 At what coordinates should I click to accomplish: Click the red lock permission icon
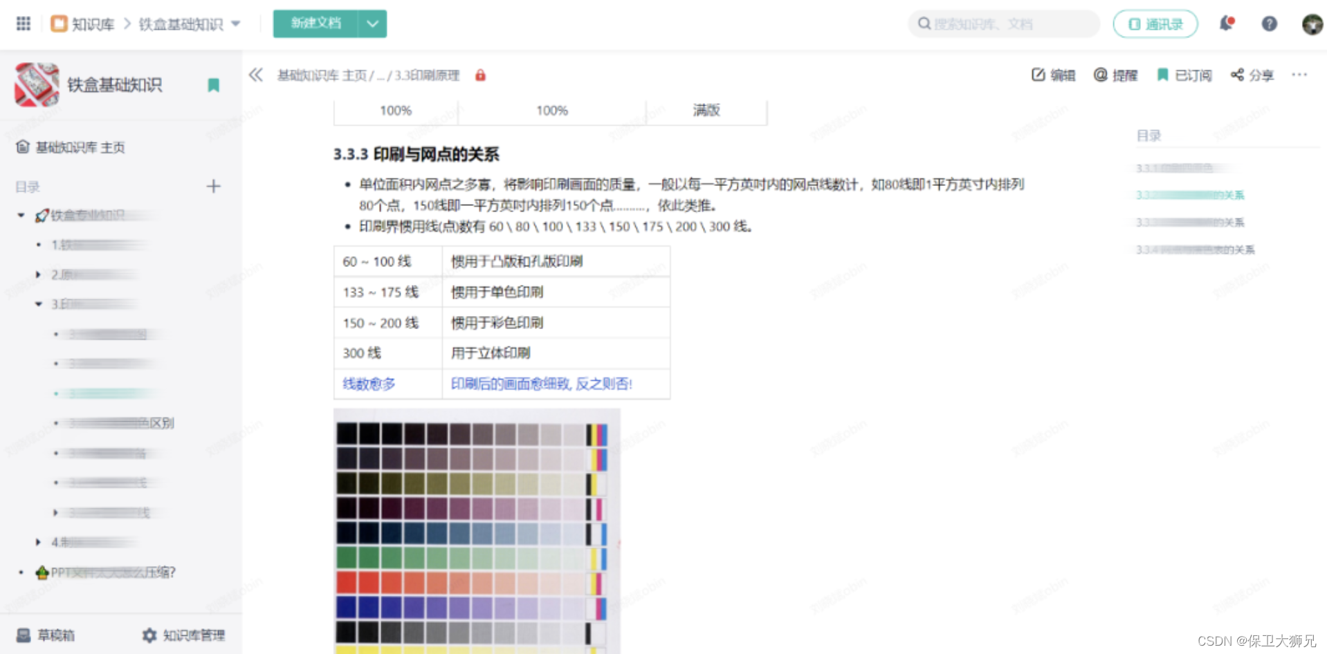(480, 75)
